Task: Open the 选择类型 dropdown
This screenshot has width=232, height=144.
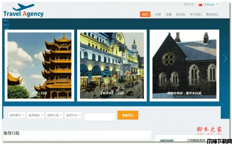Action: point(36,115)
